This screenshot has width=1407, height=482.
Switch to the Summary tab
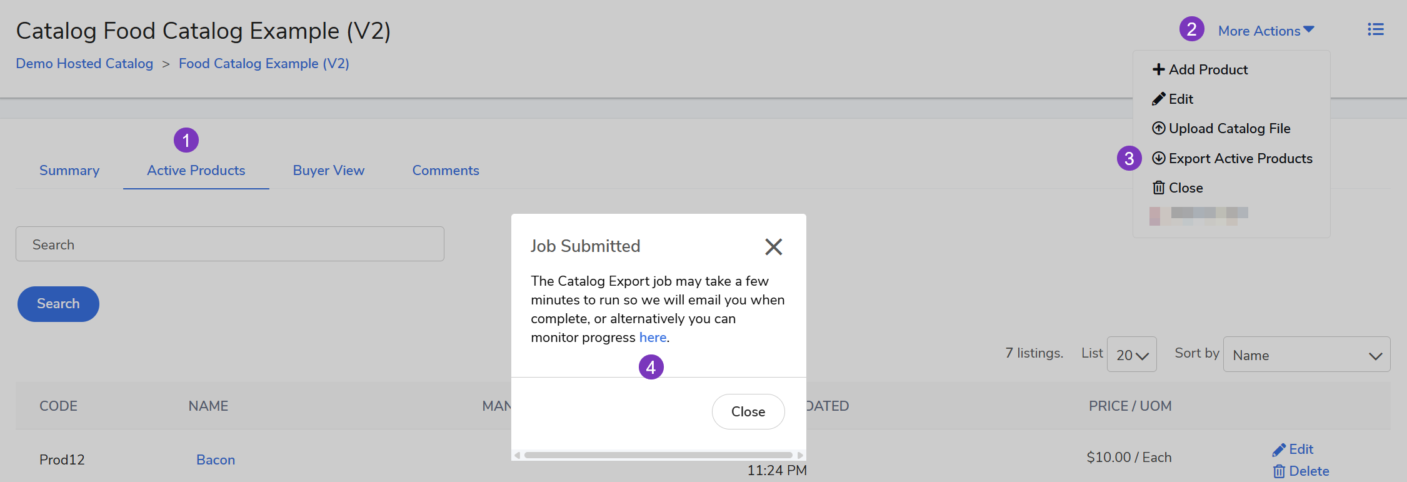pos(69,171)
